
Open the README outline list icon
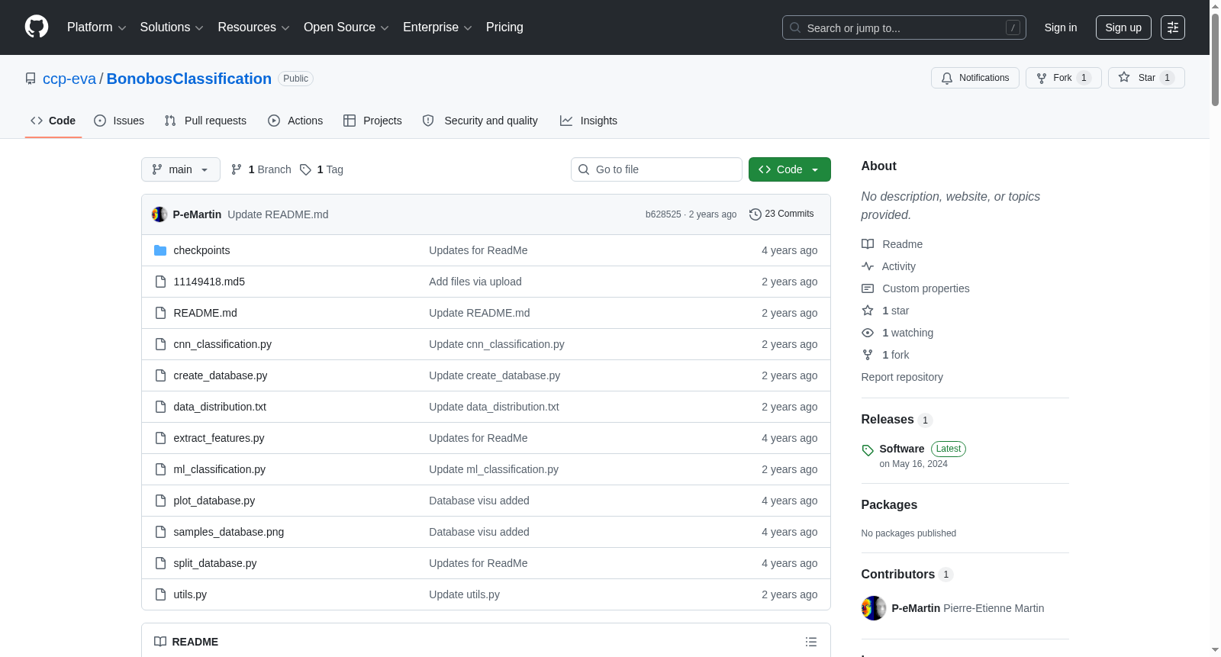click(811, 642)
